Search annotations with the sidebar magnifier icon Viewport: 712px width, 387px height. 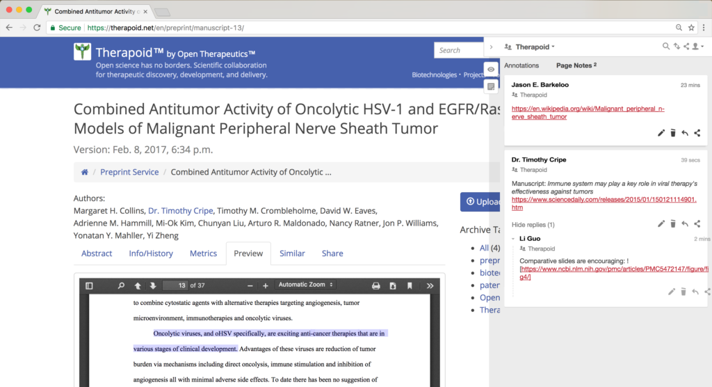tap(665, 47)
